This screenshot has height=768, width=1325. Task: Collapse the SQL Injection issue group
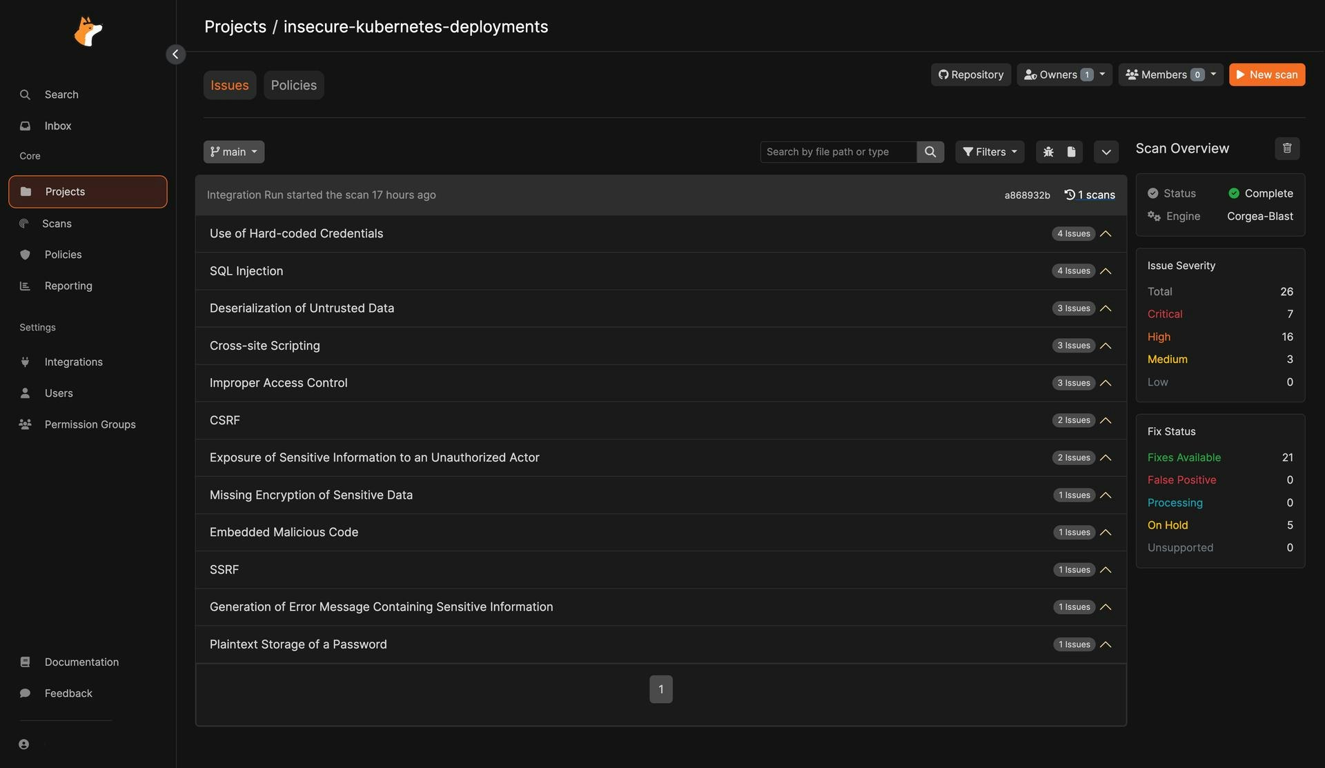coord(1106,271)
